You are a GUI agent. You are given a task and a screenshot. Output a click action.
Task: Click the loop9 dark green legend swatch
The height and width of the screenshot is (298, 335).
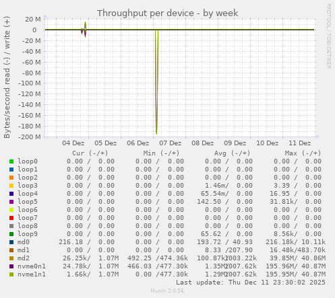tap(11, 234)
